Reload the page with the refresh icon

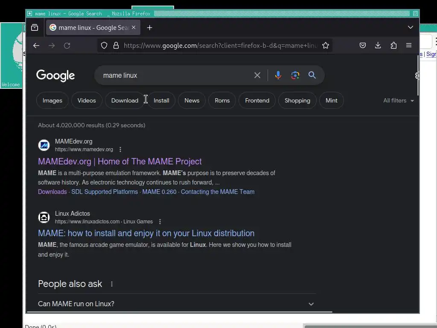(x=67, y=45)
